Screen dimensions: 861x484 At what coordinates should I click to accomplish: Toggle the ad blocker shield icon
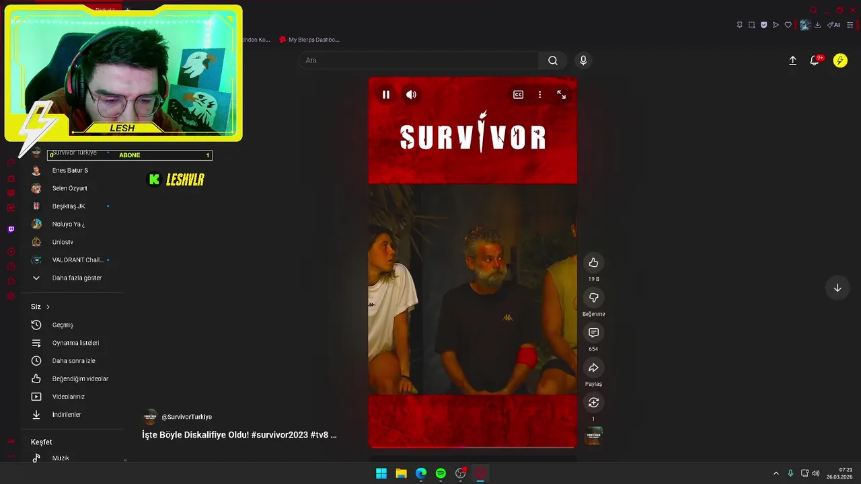[x=763, y=25]
